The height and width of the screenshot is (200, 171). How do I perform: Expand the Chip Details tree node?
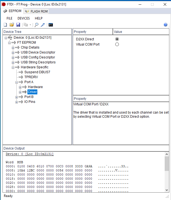(13, 48)
